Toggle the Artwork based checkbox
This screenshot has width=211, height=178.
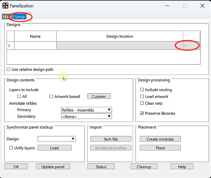pyautogui.click(x=51, y=96)
